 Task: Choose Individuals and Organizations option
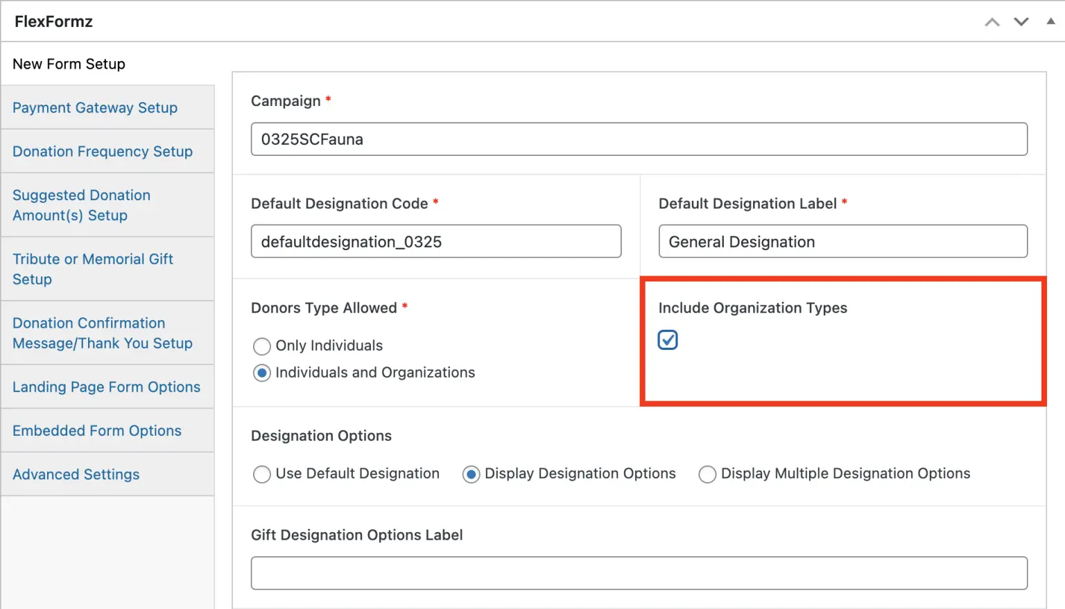262,373
